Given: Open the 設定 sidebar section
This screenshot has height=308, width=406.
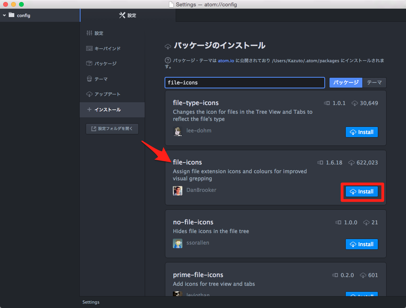Looking at the screenshot, I should coord(112,33).
